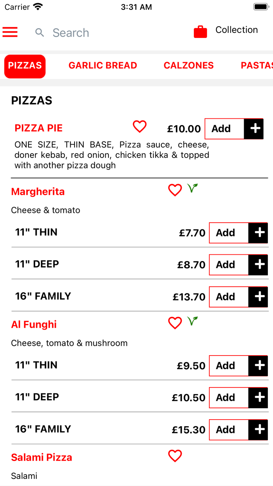Select the CALZONES menu tab
Viewport: 273px width, 486px height.
[x=188, y=66]
